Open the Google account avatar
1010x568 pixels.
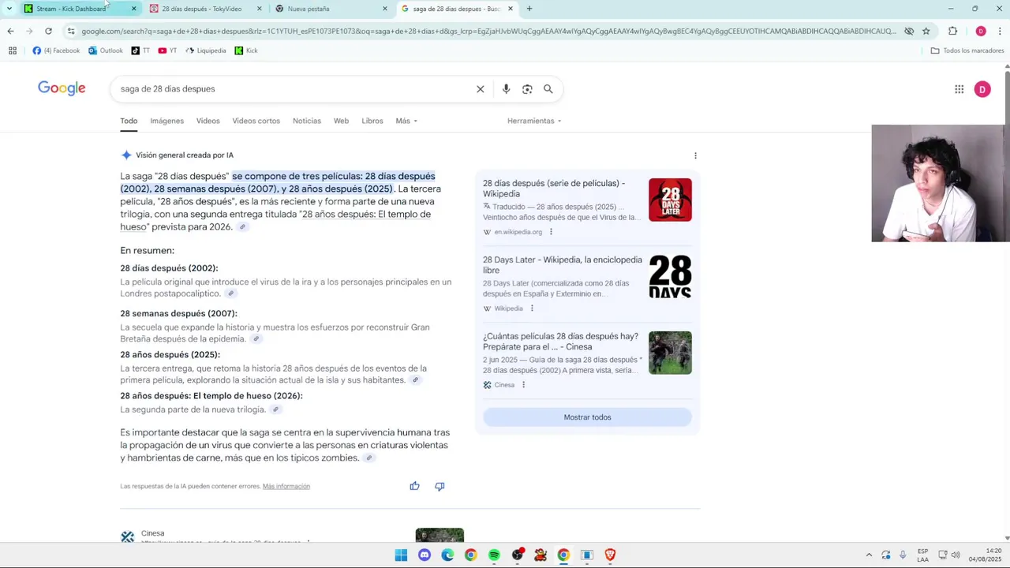point(982,89)
